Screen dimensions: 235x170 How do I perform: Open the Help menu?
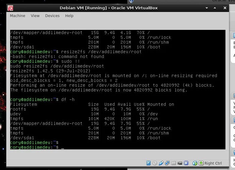69,16
